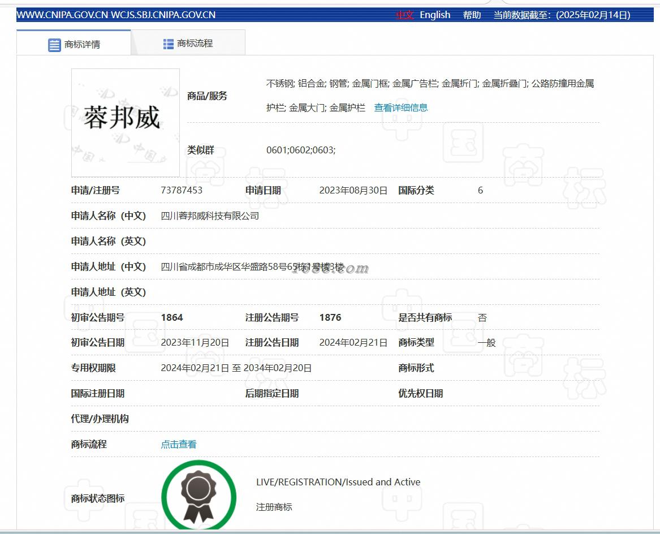The image size is (660, 534).
Task: Click the 类似群 field label
Action: 200,150
